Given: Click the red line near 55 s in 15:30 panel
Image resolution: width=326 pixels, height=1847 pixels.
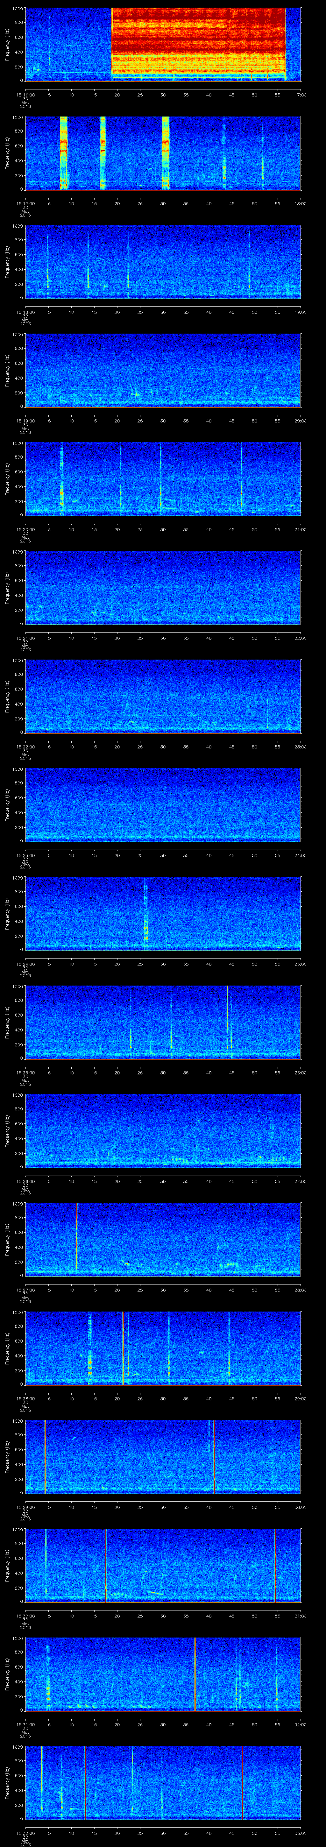Looking at the screenshot, I should tap(276, 1565).
